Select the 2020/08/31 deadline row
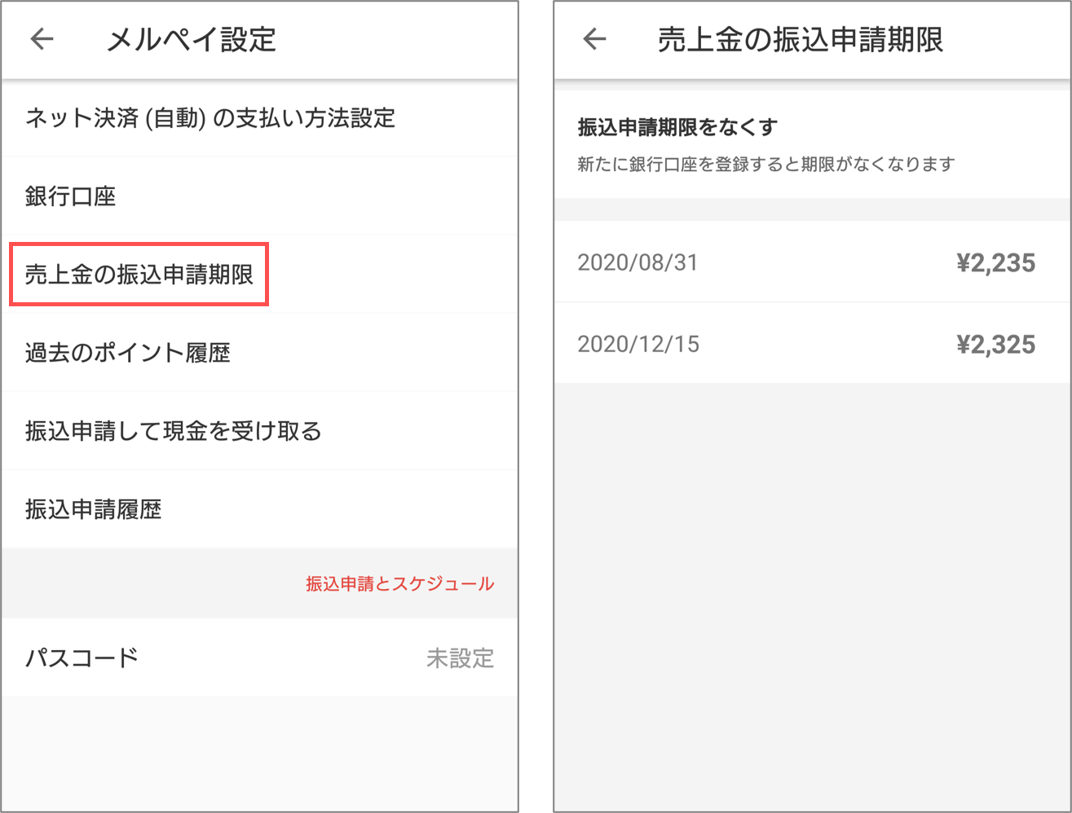This screenshot has width=1072, height=813. (813, 262)
